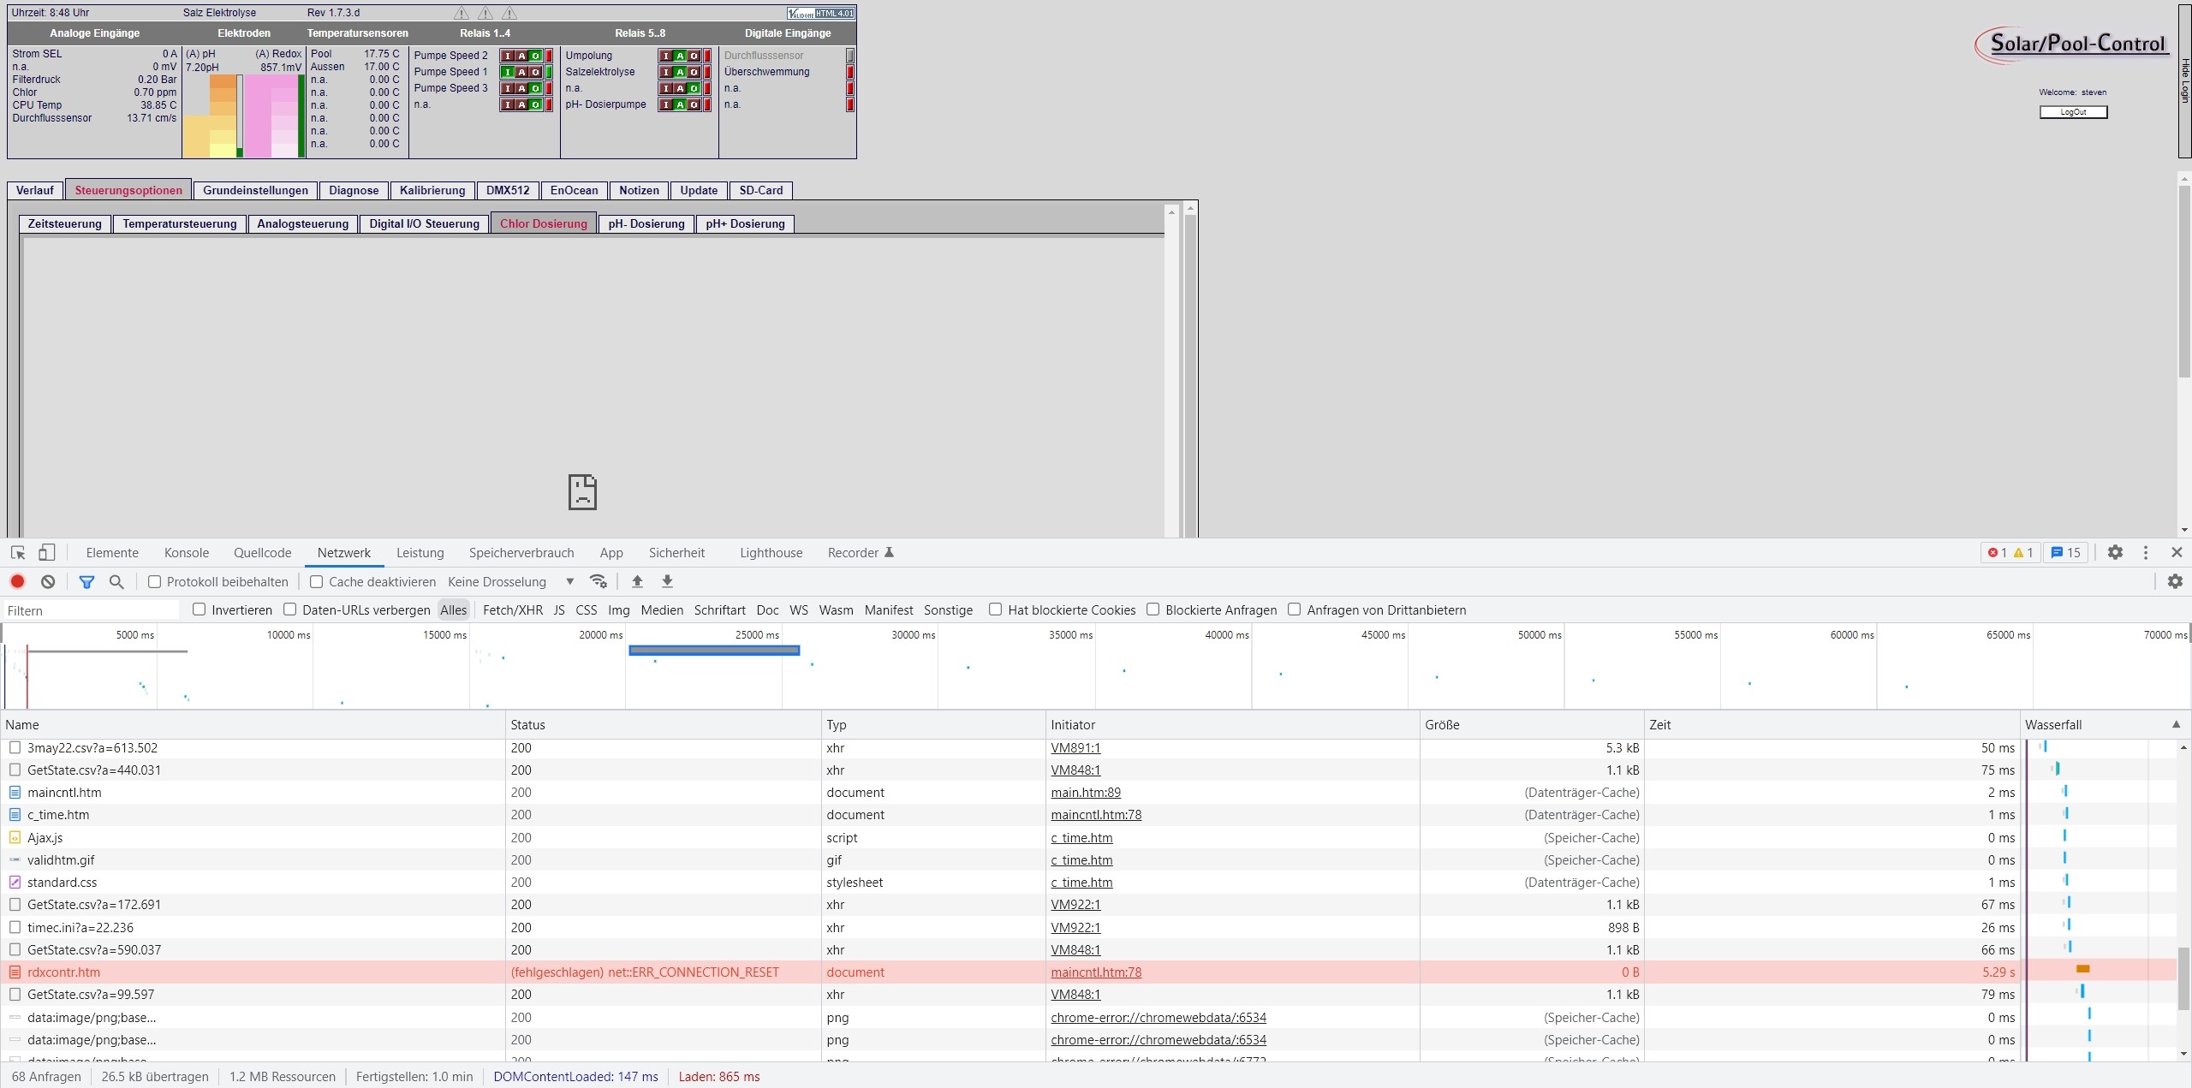Enable Protokoll beibehalten checkbox
The height and width of the screenshot is (1088, 2192).
pos(154,582)
